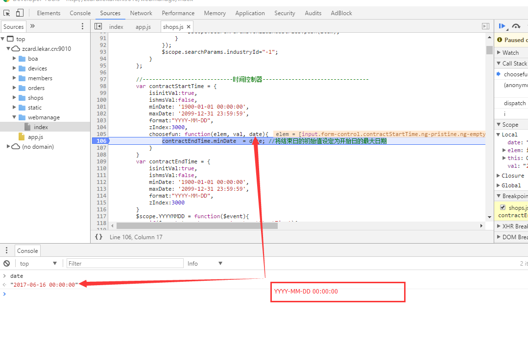Image resolution: width=528 pixels, height=339 pixels.
Task: Collapse the Breakpoints section
Action: 499,196
